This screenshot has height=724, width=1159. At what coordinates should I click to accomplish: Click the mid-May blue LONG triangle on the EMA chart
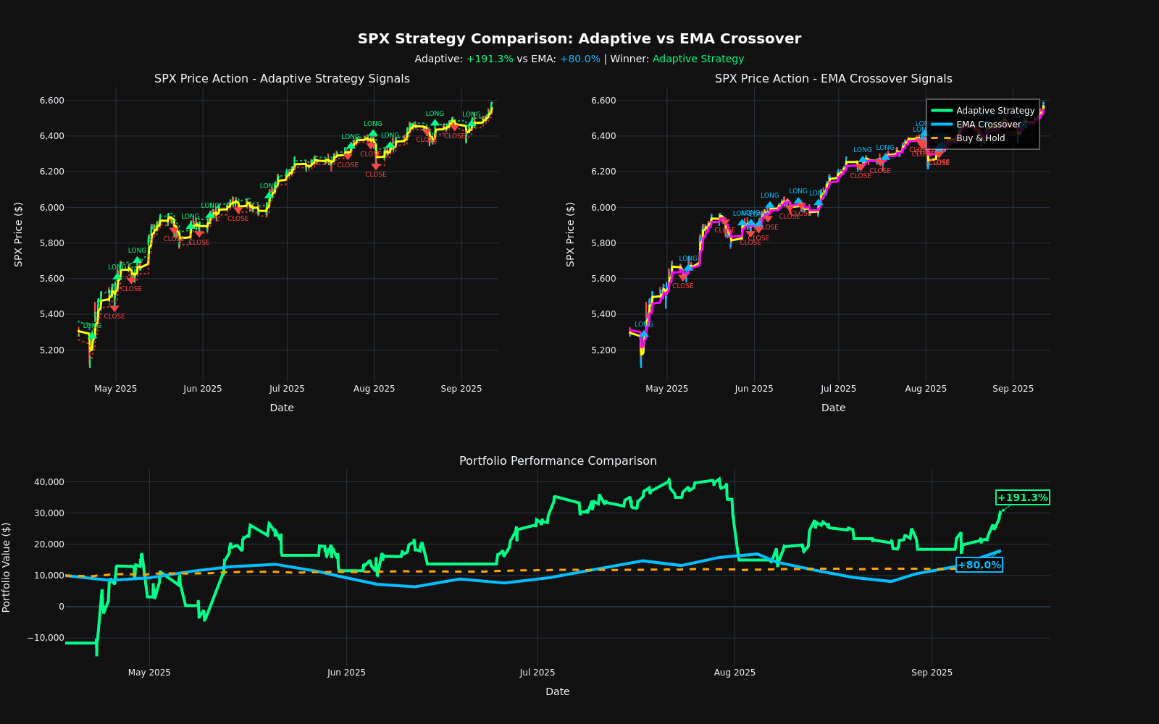[x=688, y=267]
